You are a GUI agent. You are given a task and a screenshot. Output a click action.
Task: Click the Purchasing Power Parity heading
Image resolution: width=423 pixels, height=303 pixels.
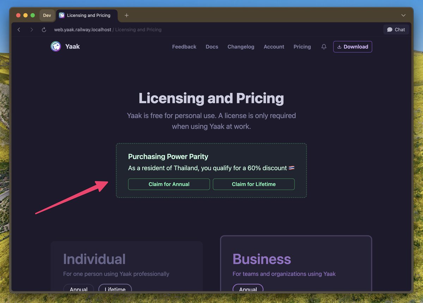[168, 156]
